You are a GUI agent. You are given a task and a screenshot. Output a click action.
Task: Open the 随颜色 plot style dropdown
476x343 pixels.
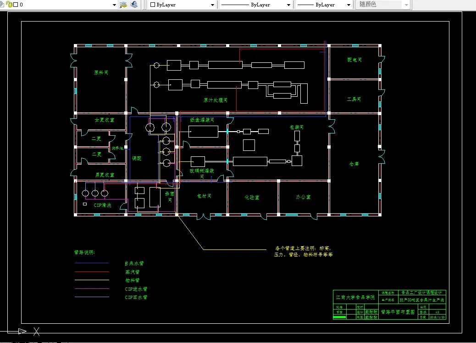[x=406, y=5]
